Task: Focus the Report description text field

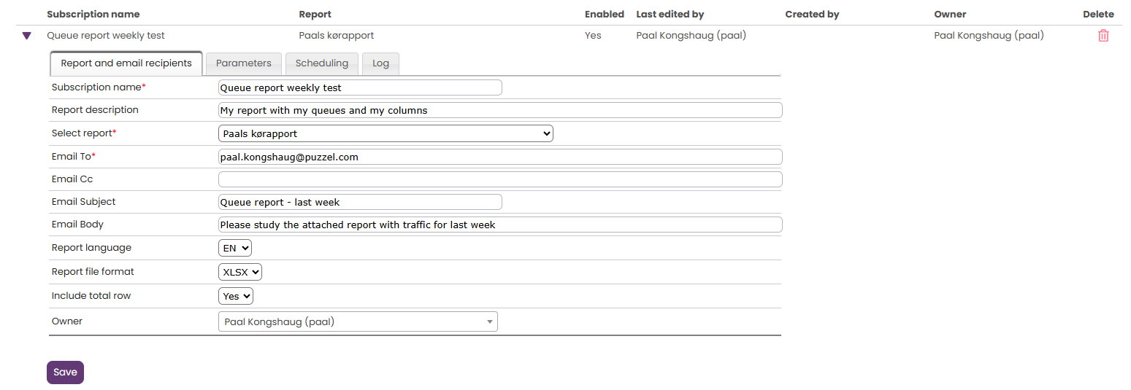Action: pyautogui.click(x=500, y=110)
